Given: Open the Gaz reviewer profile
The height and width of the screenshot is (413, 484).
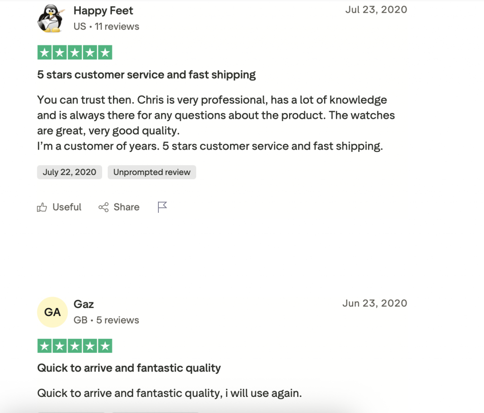Looking at the screenshot, I should [84, 304].
